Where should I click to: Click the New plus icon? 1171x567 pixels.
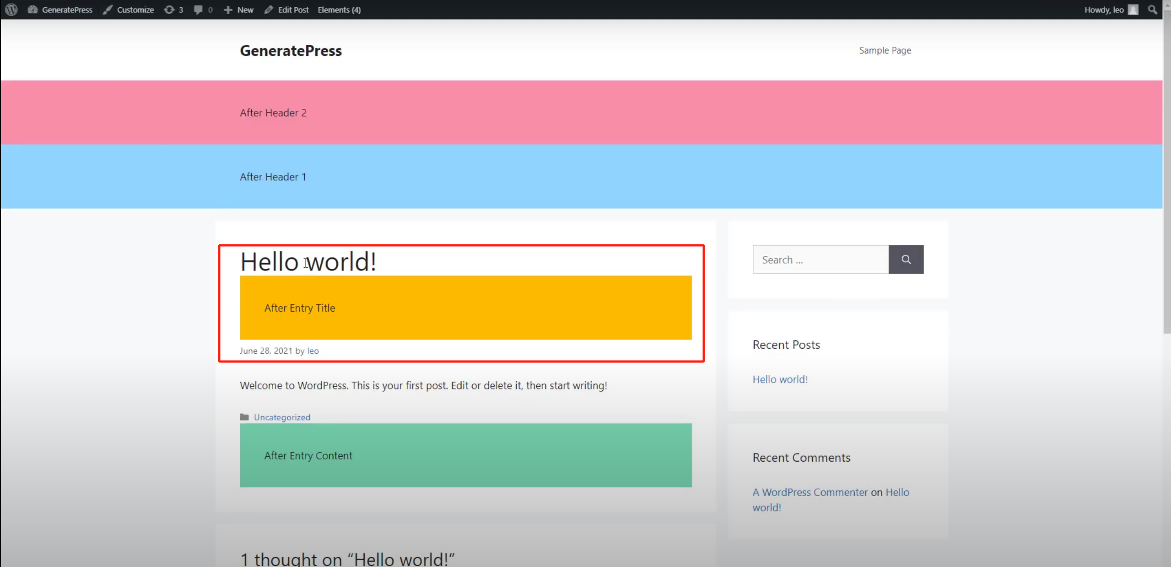coord(228,10)
